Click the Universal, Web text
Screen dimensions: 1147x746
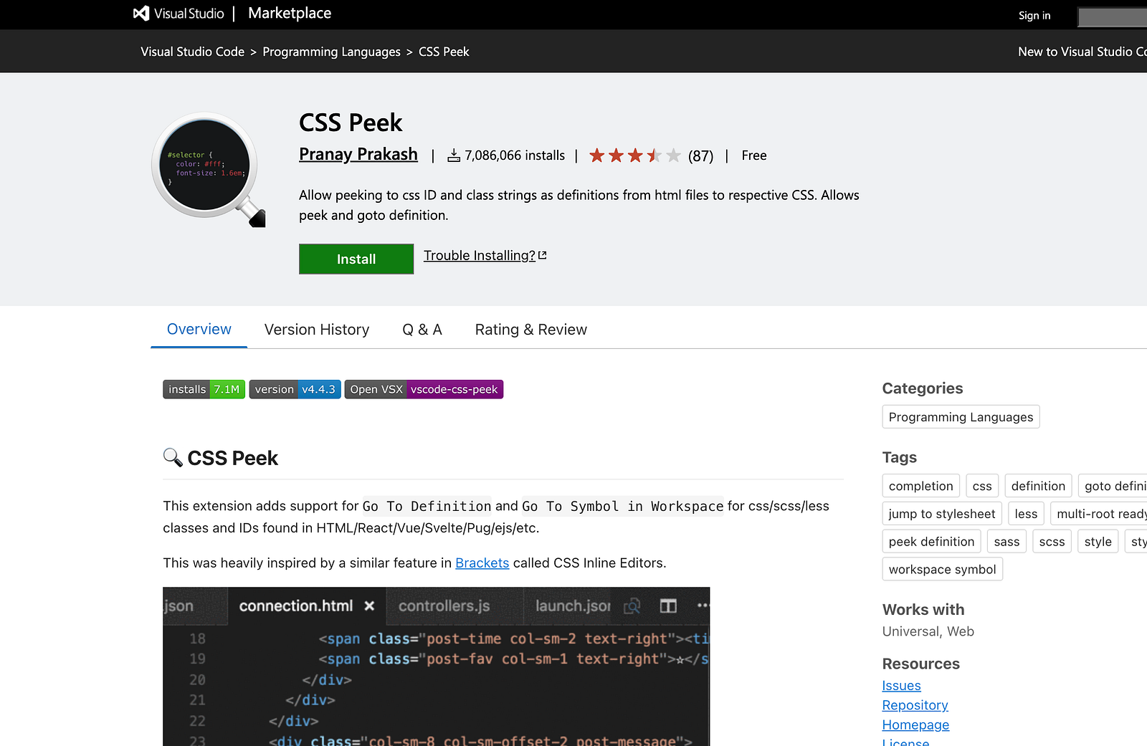(x=928, y=631)
